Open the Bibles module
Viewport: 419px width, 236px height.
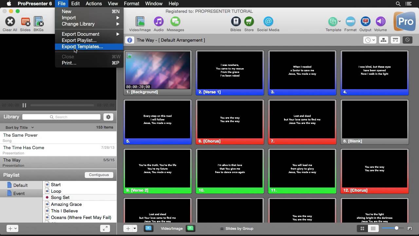click(236, 22)
